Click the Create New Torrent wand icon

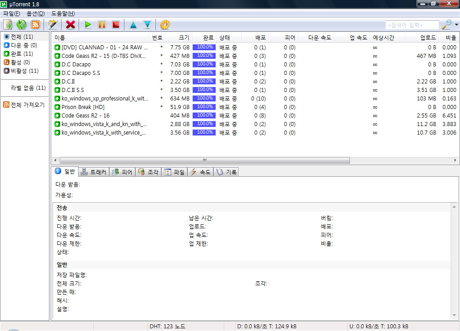click(53, 25)
